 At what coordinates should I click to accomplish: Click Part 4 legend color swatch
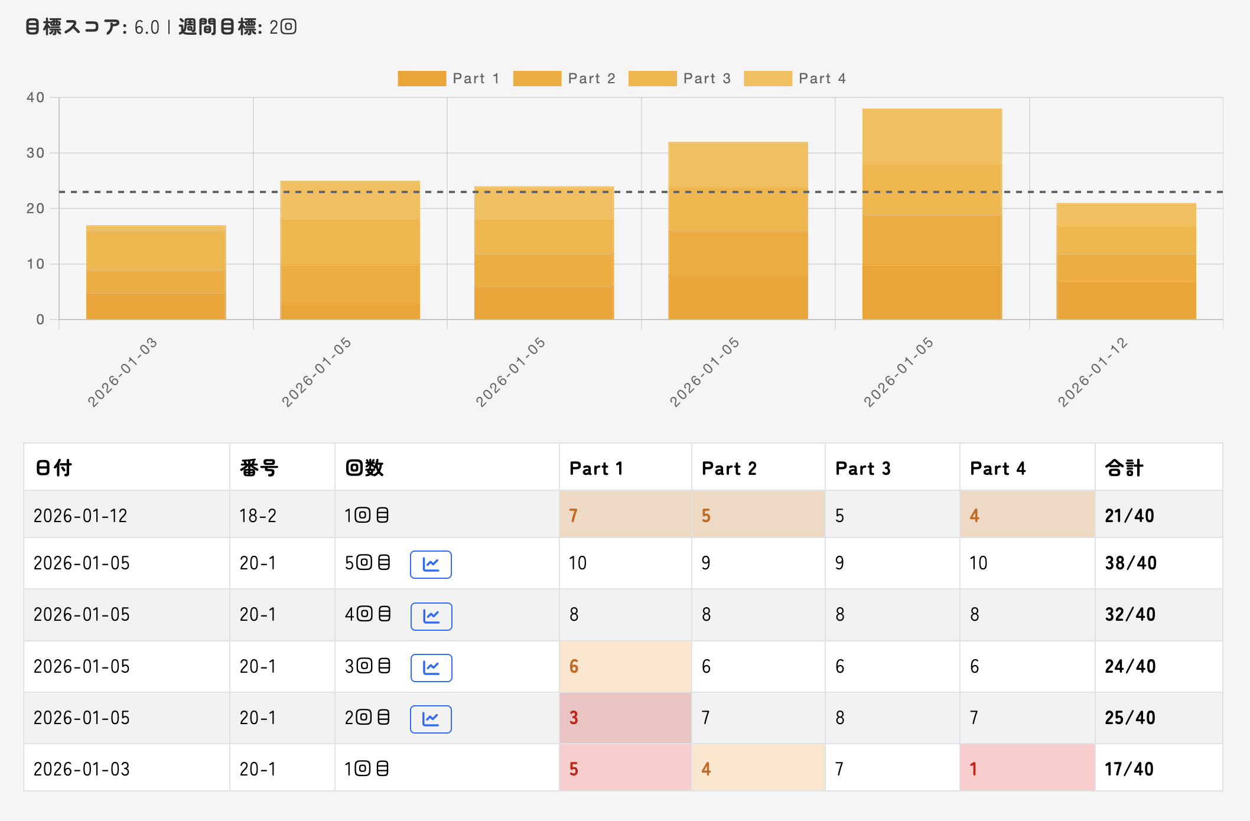tap(767, 79)
